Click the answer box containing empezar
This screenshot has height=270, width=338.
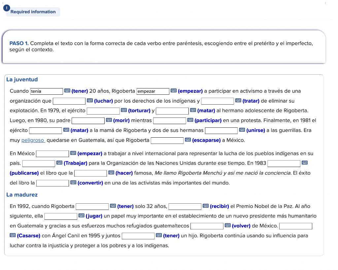[x=152, y=91]
